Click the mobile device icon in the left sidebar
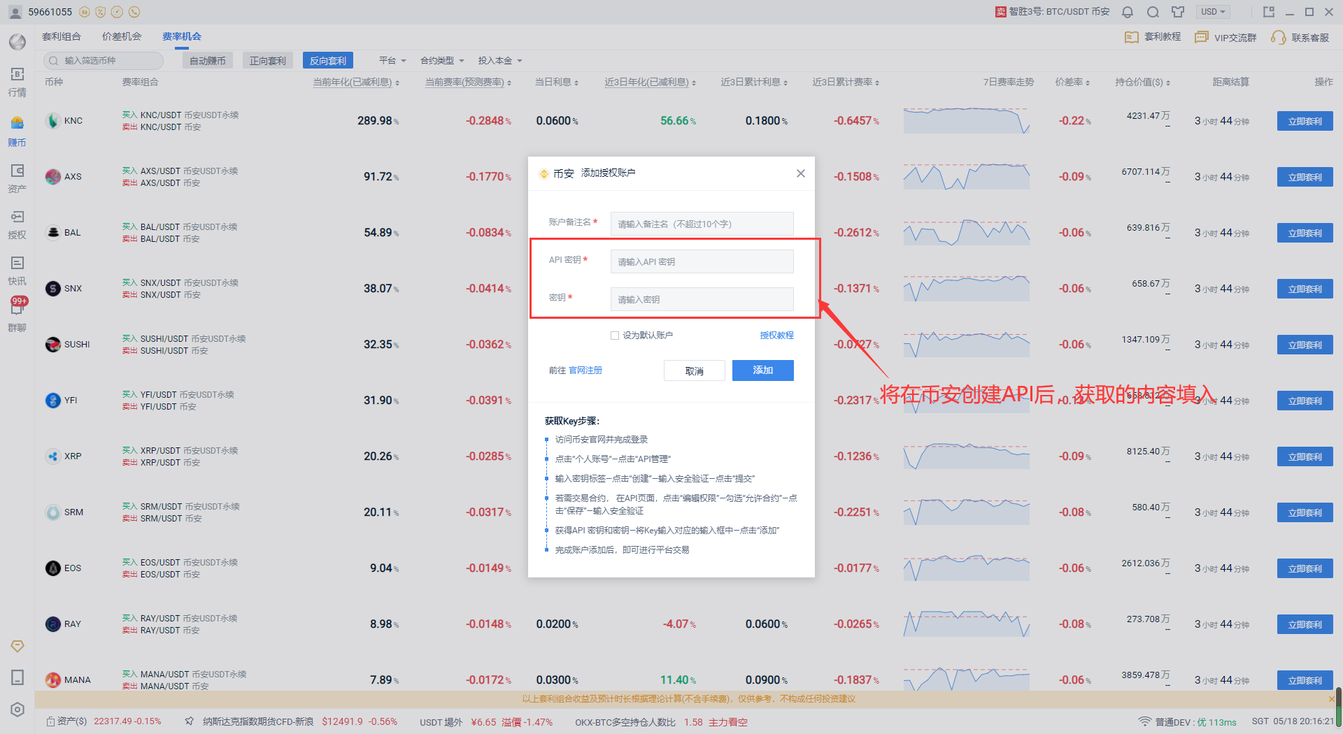 (x=17, y=677)
